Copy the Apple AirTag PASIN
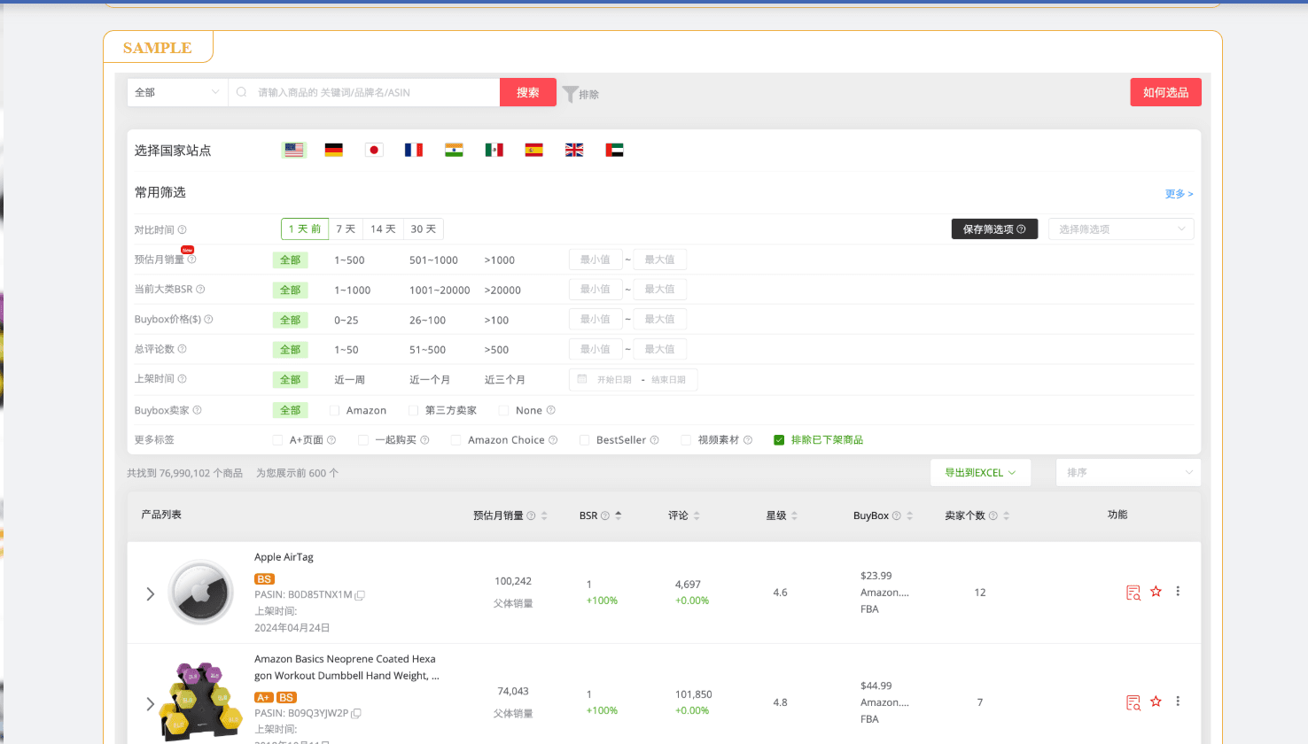Screen dimensions: 1308x744 tap(360, 595)
